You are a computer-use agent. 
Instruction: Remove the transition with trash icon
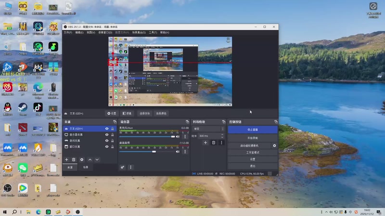pos(214,143)
